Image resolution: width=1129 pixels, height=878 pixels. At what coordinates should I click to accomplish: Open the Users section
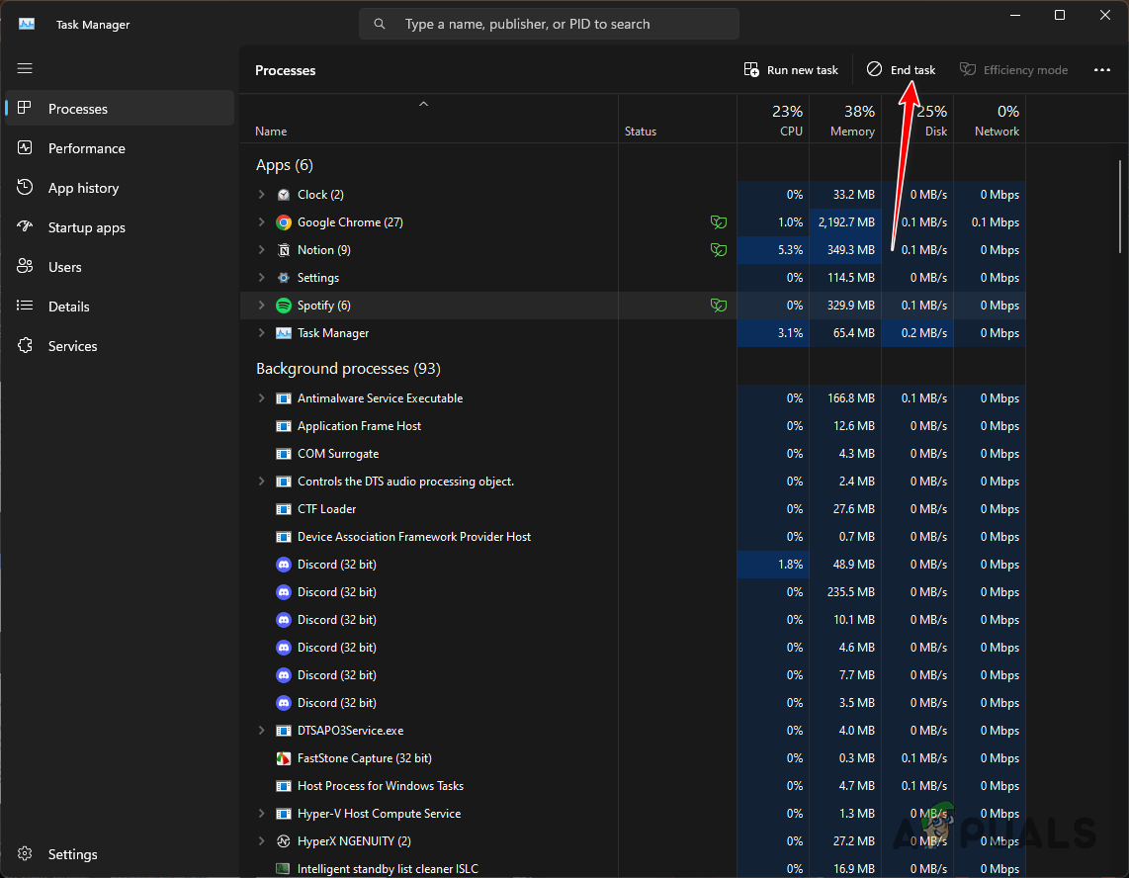click(65, 266)
